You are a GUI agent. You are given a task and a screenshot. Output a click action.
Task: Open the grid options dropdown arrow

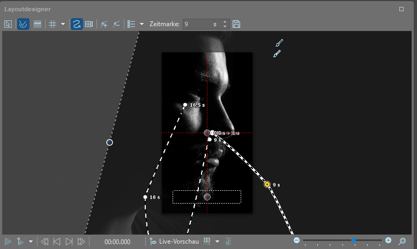pyautogui.click(x=63, y=24)
